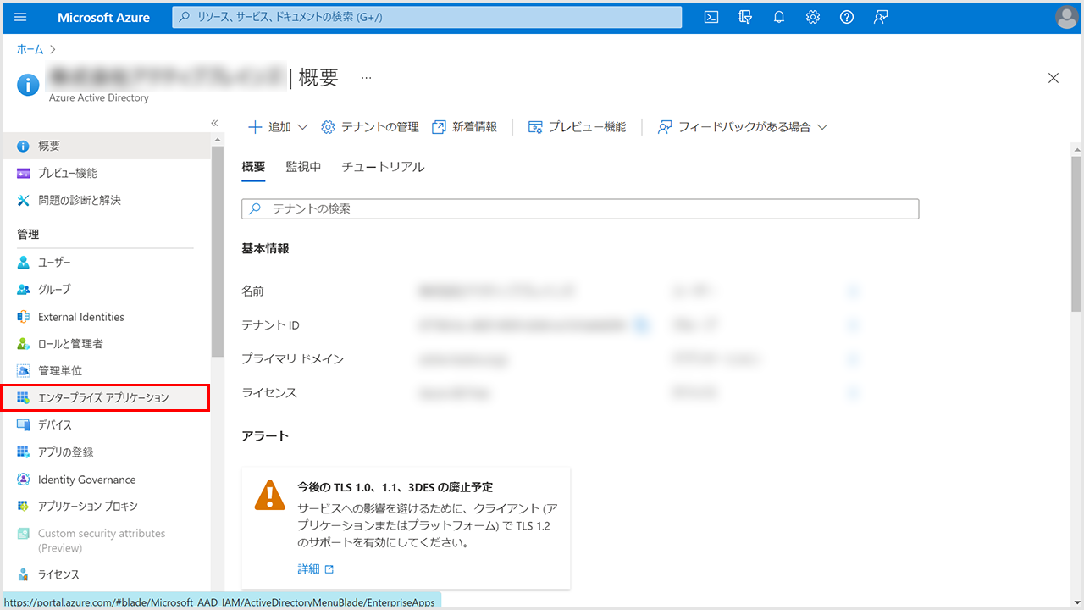The height and width of the screenshot is (610, 1084).
Task: Switch to the 監視中 tab
Action: coord(303,167)
